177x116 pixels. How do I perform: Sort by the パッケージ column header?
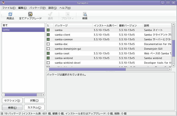click(73, 26)
